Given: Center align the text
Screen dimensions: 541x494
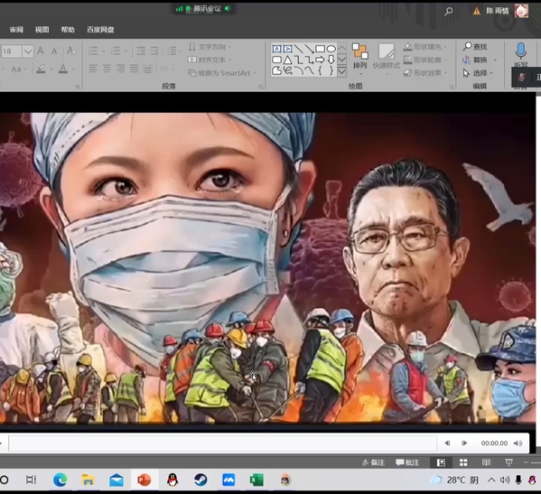Looking at the screenshot, I should (107, 69).
